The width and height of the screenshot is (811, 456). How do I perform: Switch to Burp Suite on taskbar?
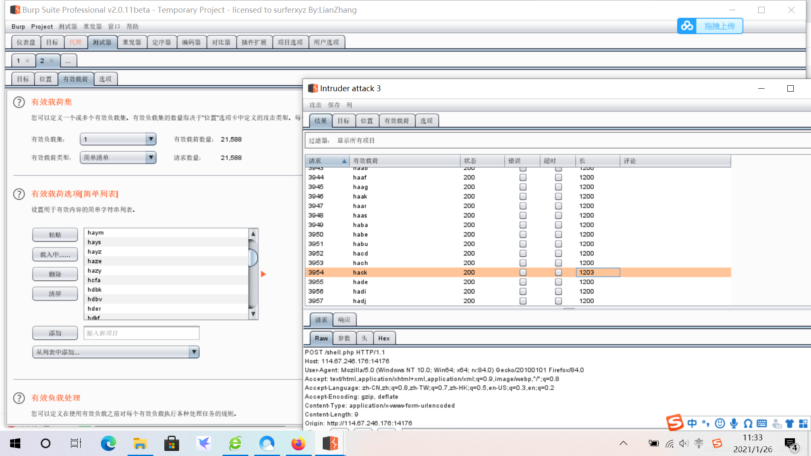pyautogui.click(x=330, y=443)
